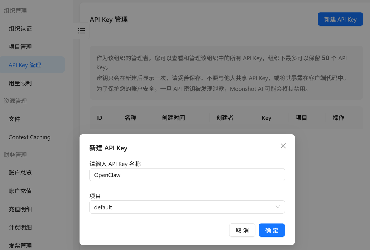Image resolution: width=370 pixels, height=250 pixels.
Task: Open 项目管理 in the sidebar
Action: tap(20, 47)
